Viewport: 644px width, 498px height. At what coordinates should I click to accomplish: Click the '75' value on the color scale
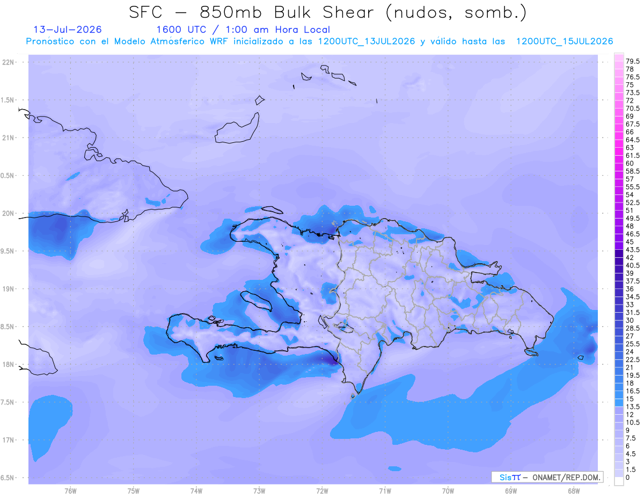[630, 85]
